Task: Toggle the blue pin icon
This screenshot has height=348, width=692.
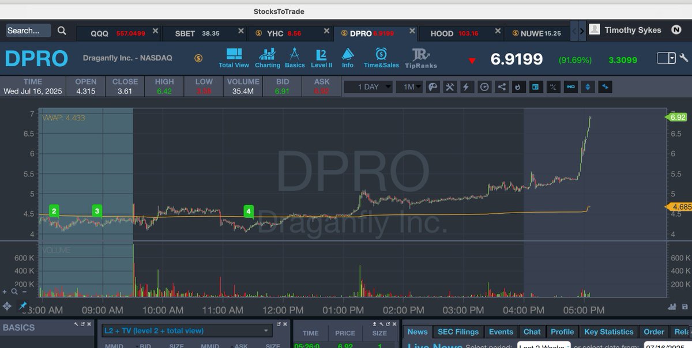Action: pyautogui.click(x=24, y=306)
